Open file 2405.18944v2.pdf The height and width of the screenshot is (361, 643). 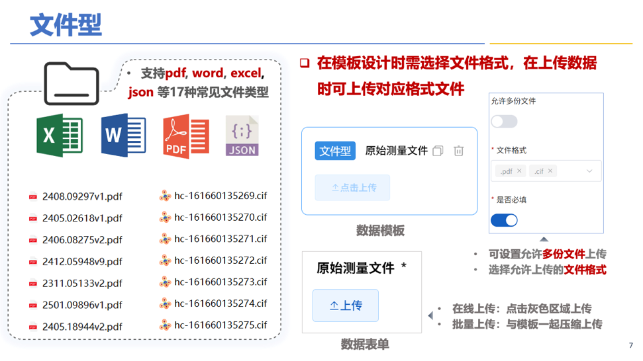(82, 327)
